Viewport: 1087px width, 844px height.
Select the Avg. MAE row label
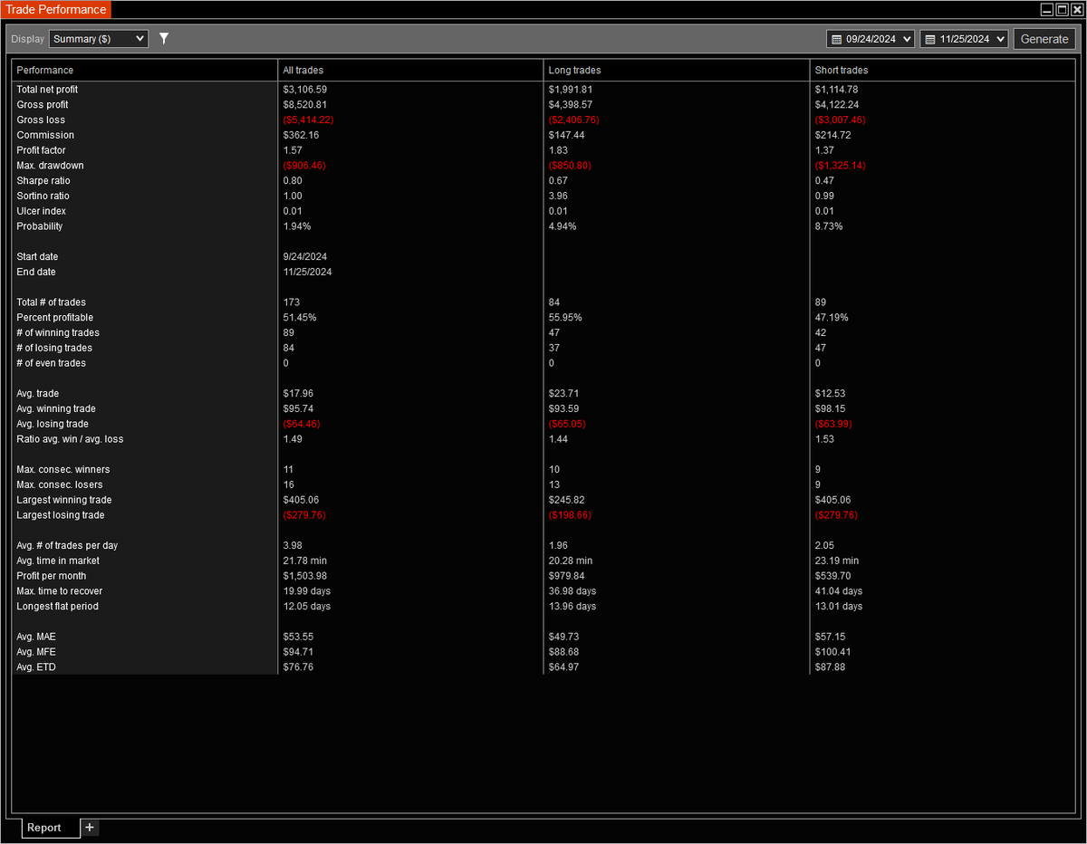36,637
